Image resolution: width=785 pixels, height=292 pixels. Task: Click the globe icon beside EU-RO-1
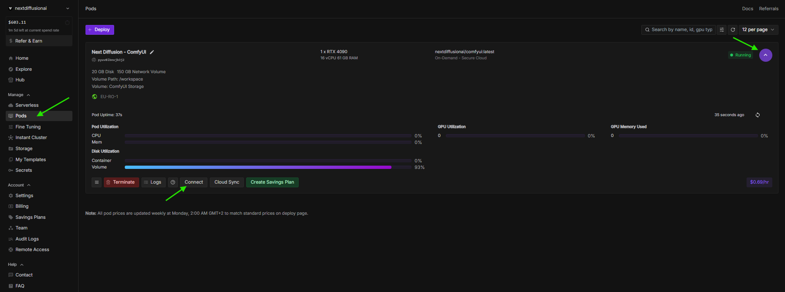(94, 97)
